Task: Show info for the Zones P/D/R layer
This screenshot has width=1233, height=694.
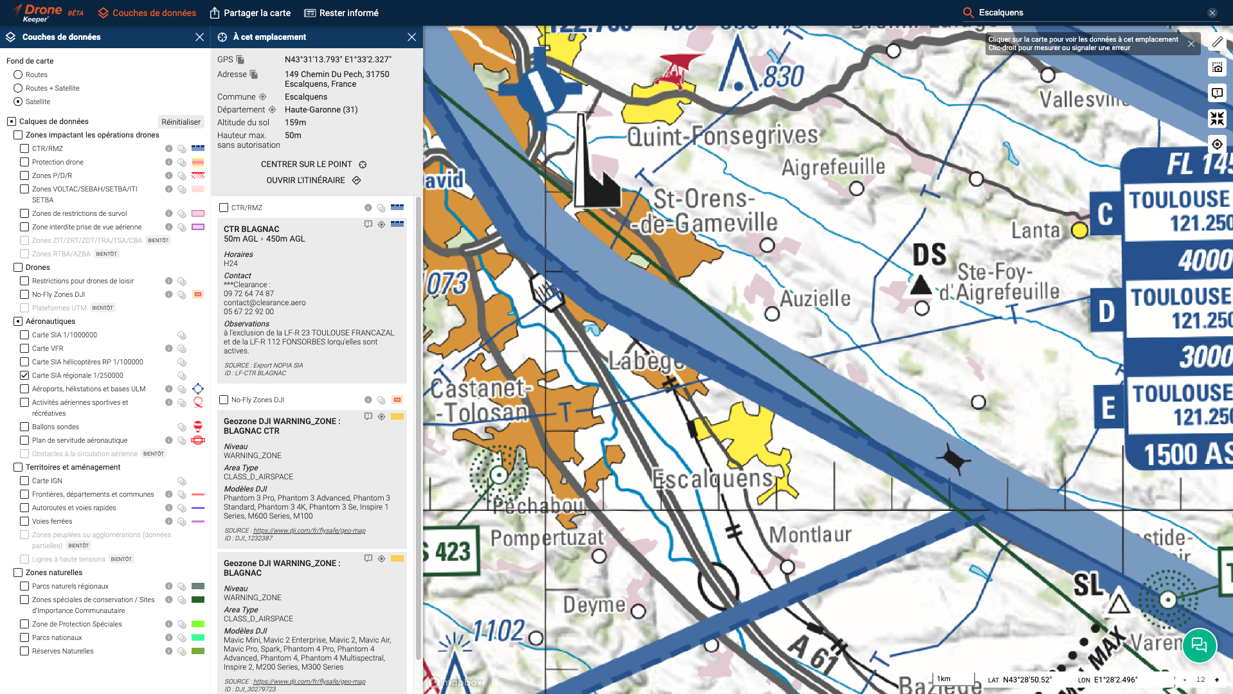Action: pos(168,175)
